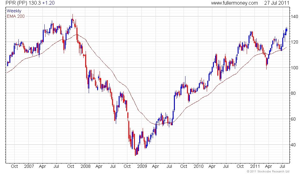This screenshot has height=174, width=306.
Task: Click the 120 price axis label
Action: pos(294,42)
